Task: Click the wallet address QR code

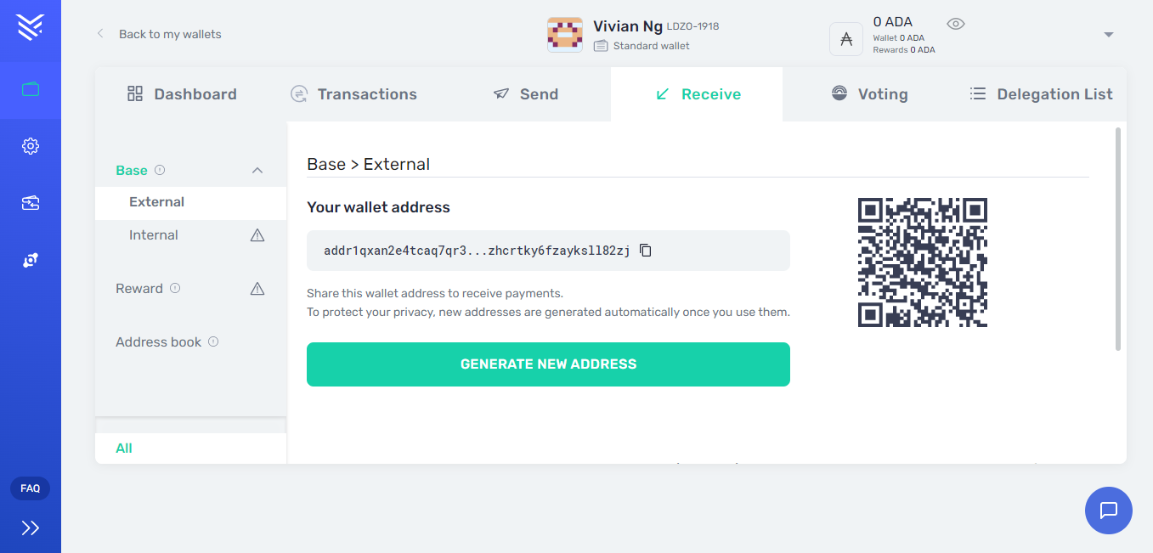Action: point(923,262)
